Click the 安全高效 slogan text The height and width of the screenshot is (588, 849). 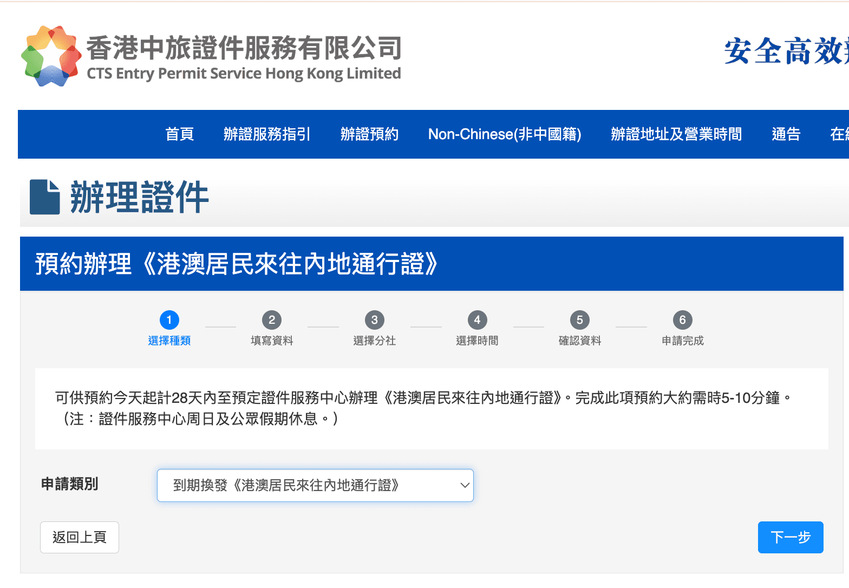point(786,51)
